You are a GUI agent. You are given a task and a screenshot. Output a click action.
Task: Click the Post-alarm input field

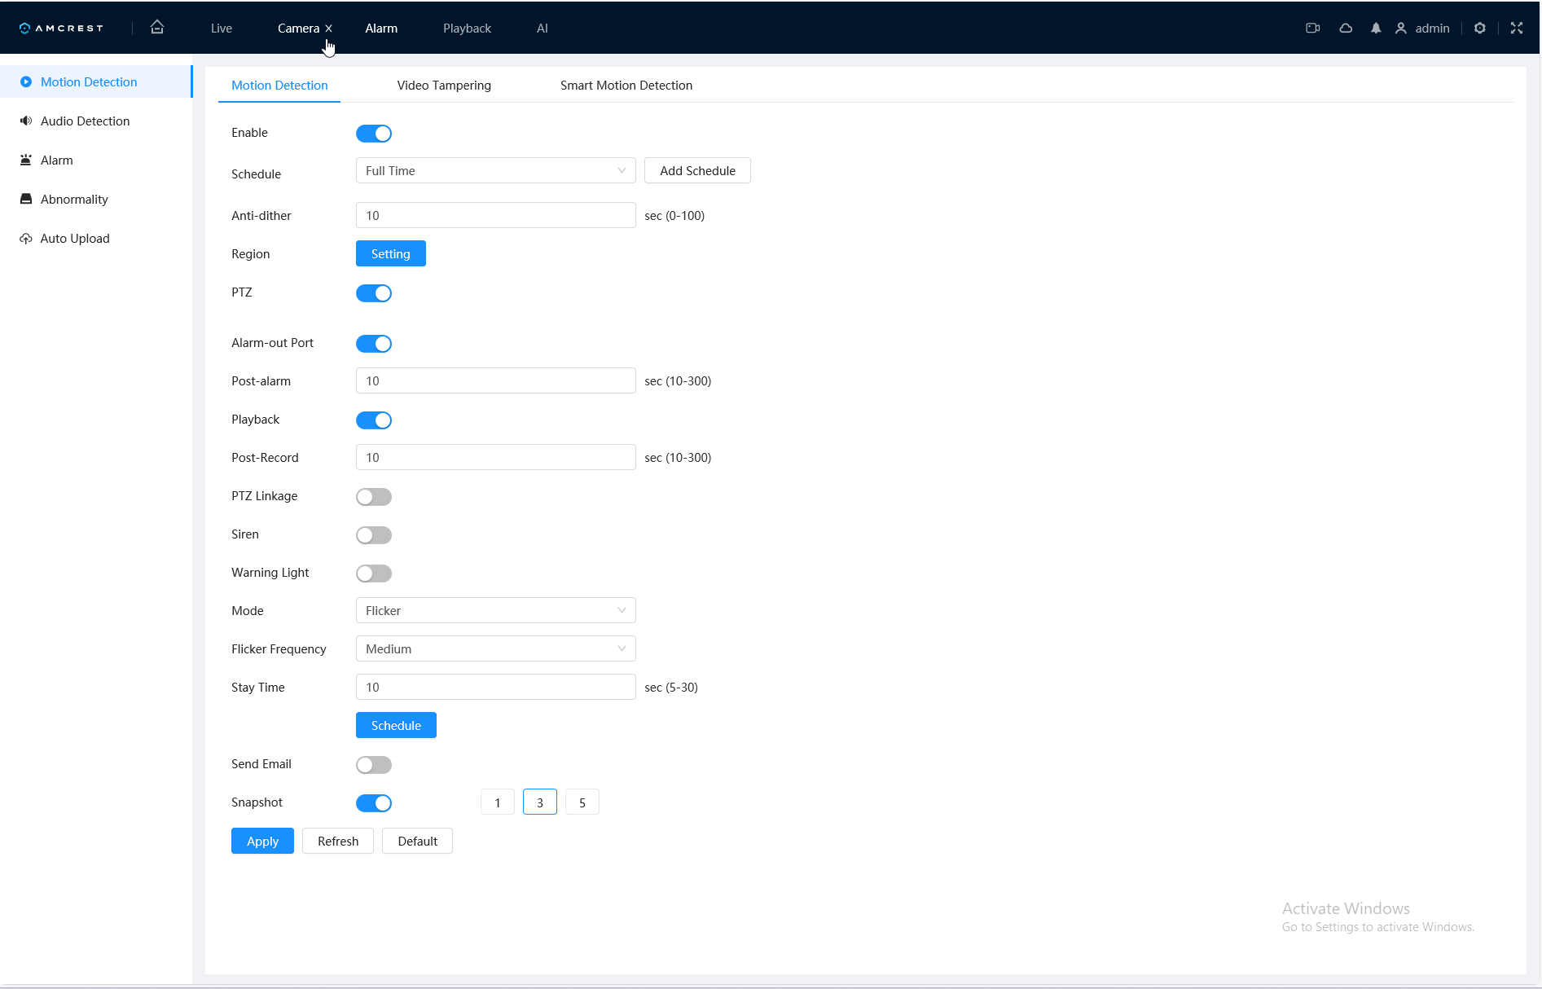[495, 381]
